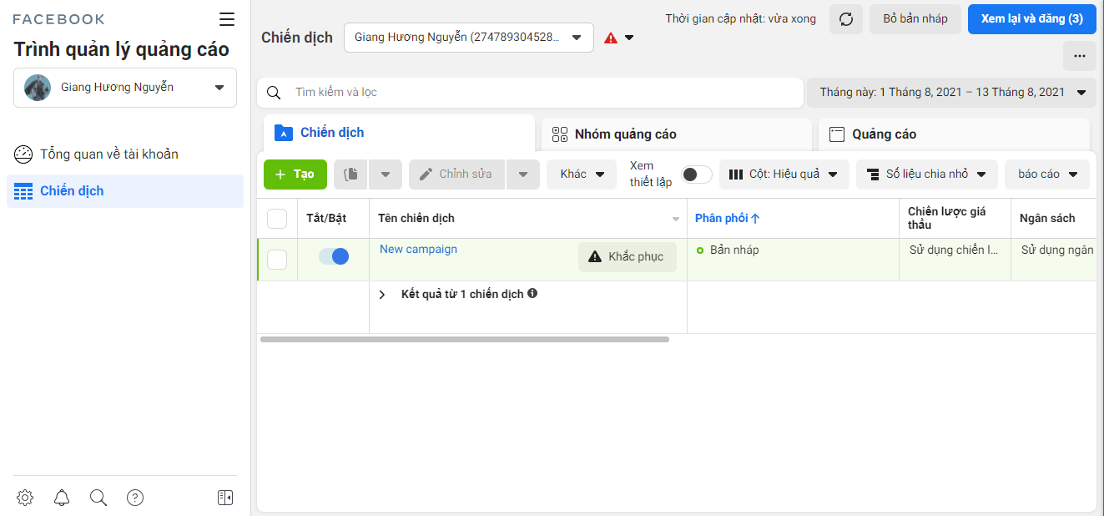Turn off the New campaign on/off switch
The image size is (1104, 516).
click(334, 256)
